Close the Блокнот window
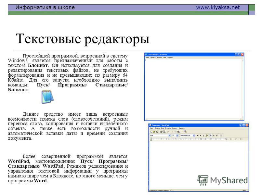This screenshot has height=195, width=260. click(x=242, y=54)
